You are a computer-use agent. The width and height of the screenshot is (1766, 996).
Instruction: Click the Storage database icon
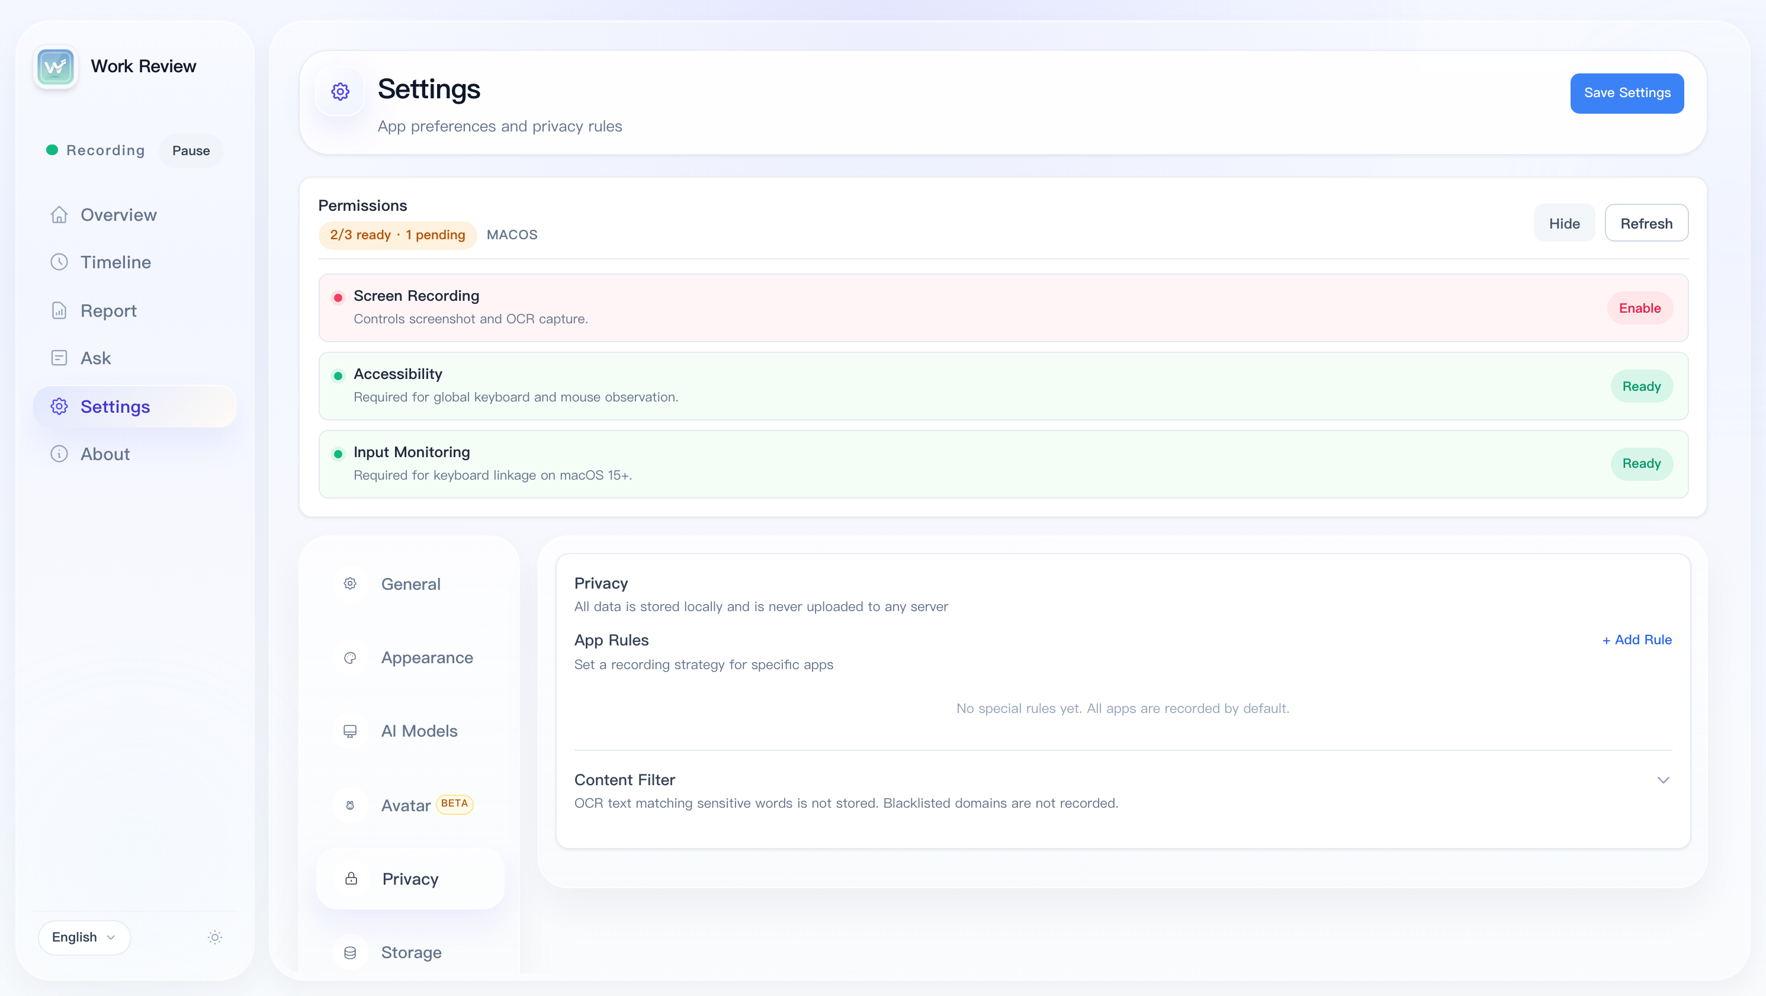[349, 952]
